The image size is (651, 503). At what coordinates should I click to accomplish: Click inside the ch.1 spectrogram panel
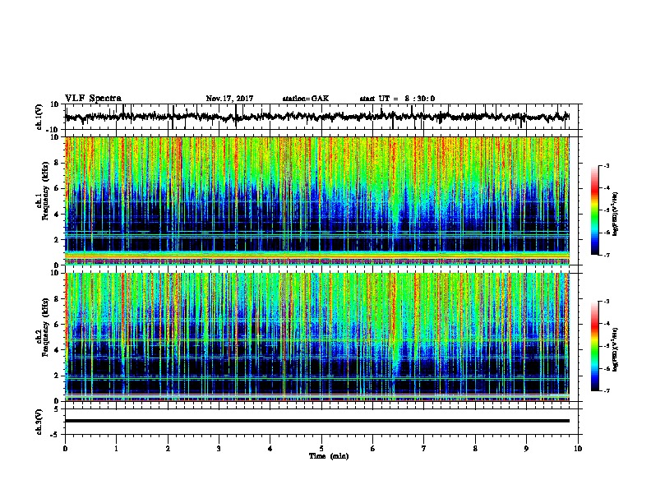[x=316, y=201]
